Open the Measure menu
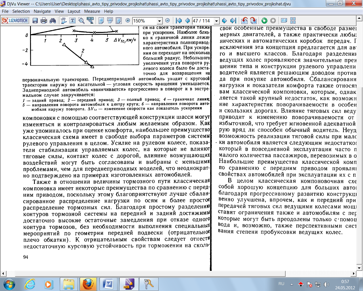This screenshot has height=291, width=363. pos(92,11)
